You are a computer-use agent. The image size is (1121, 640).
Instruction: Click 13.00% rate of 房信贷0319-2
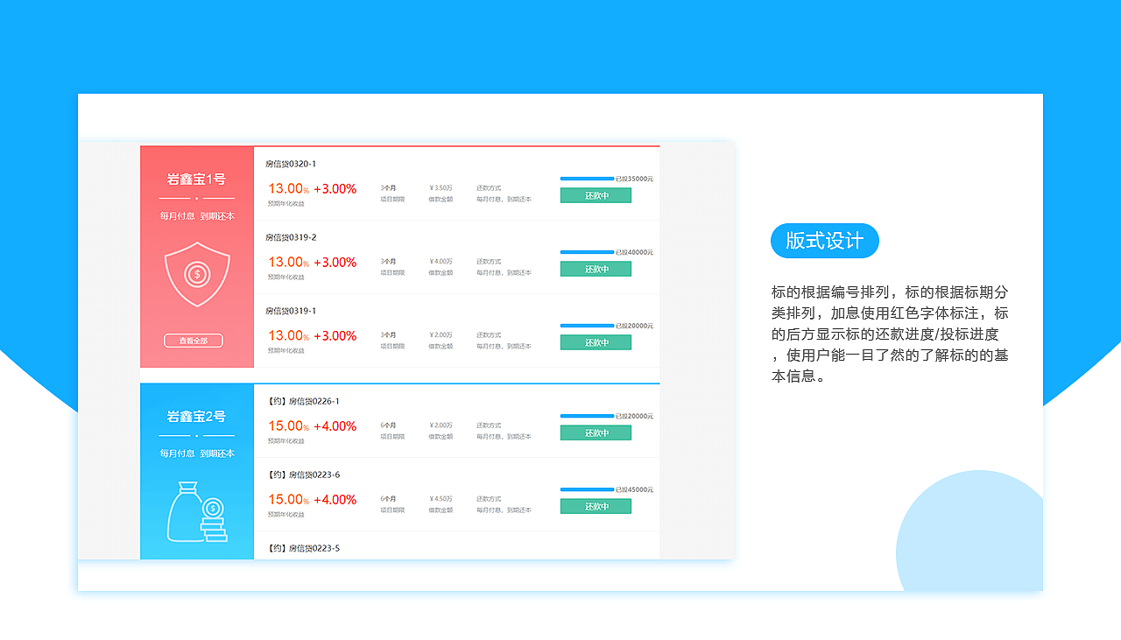[x=288, y=262]
